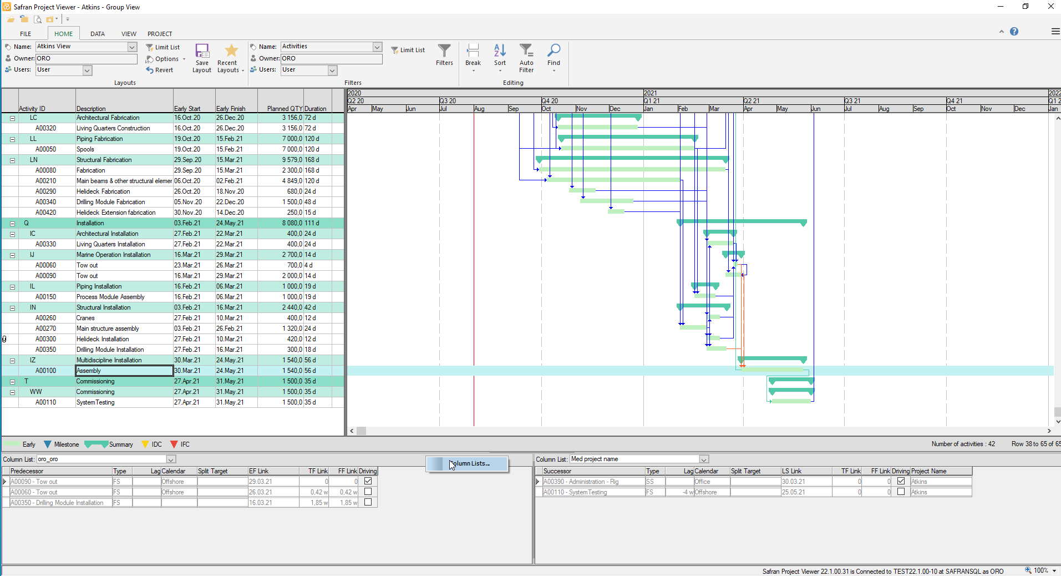The height and width of the screenshot is (576, 1061).
Task: Select the A00100 Assembly description cell
Action: (x=124, y=371)
